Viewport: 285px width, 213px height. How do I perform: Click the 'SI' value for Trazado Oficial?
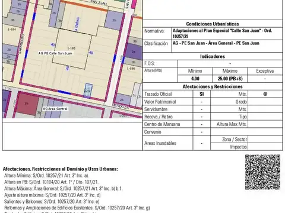tap(201, 94)
